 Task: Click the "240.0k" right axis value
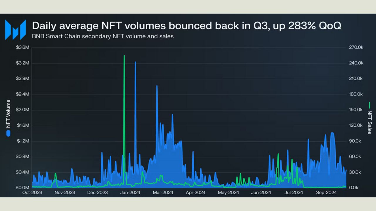point(356,63)
